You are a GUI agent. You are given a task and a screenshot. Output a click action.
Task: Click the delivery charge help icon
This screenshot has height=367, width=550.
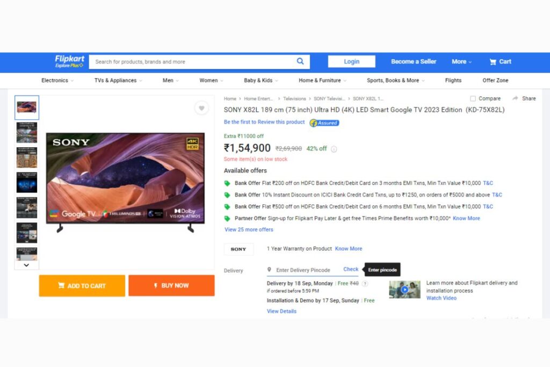(365, 284)
